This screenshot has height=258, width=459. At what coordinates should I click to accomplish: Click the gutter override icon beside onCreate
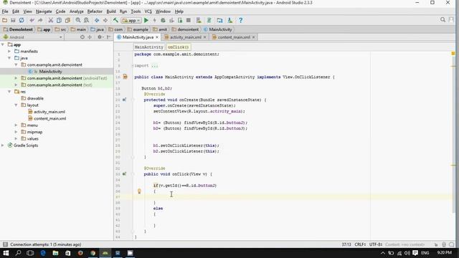[x=124, y=100]
